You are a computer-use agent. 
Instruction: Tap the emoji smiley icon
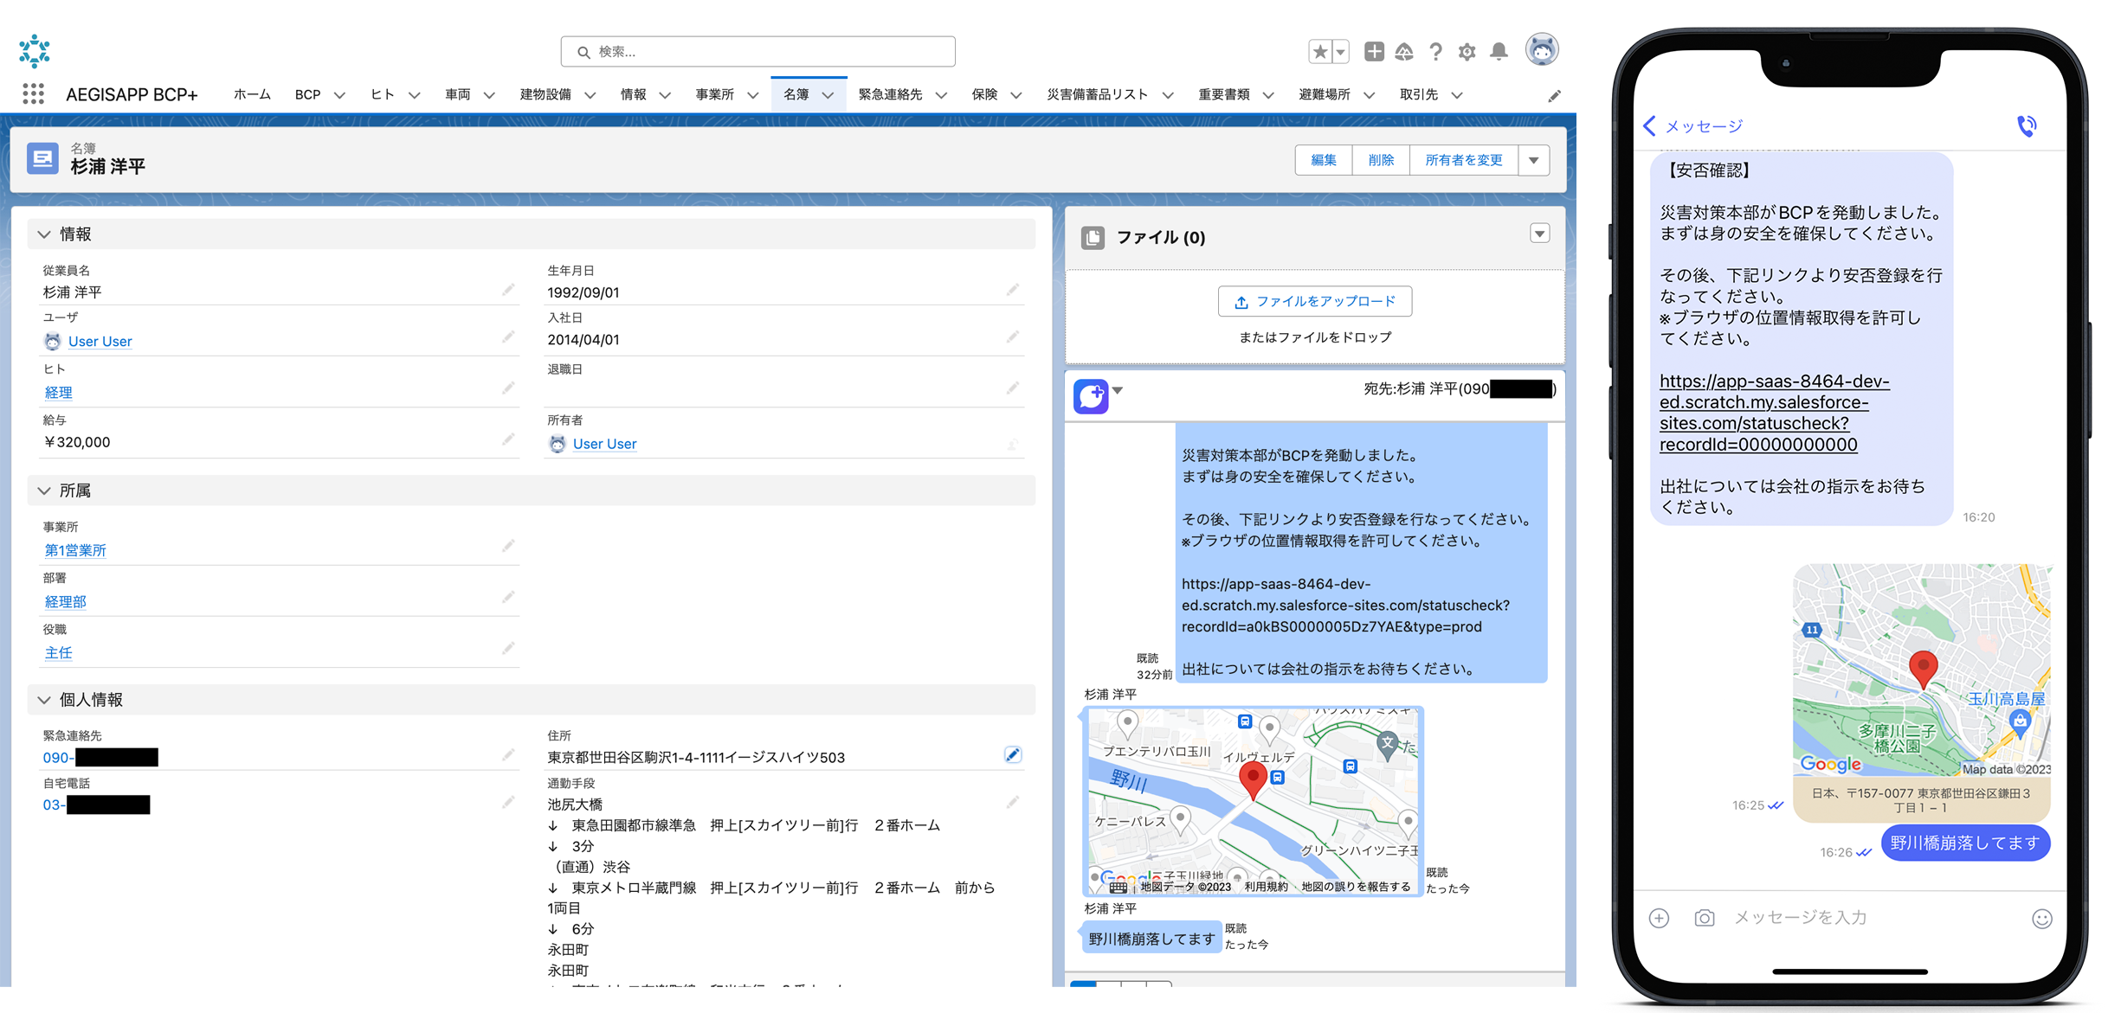2041,919
